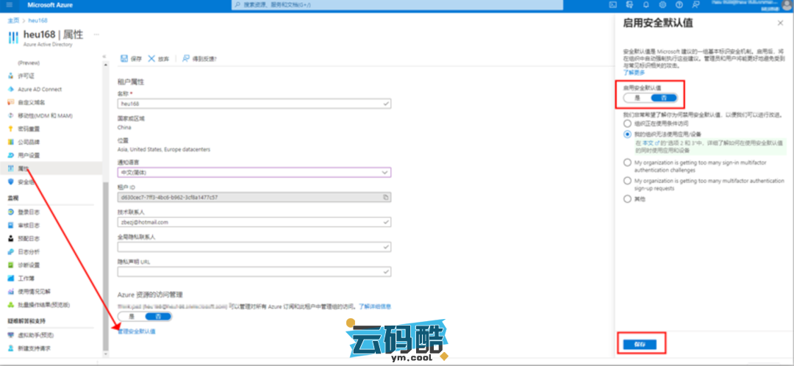The height and width of the screenshot is (366, 794).
Task: Expand the 通知语言 dropdown
Action: (385, 172)
